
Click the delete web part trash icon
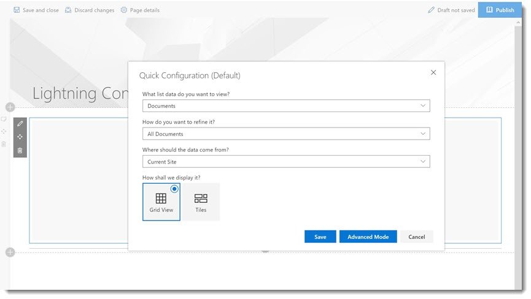(x=20, y=151)
